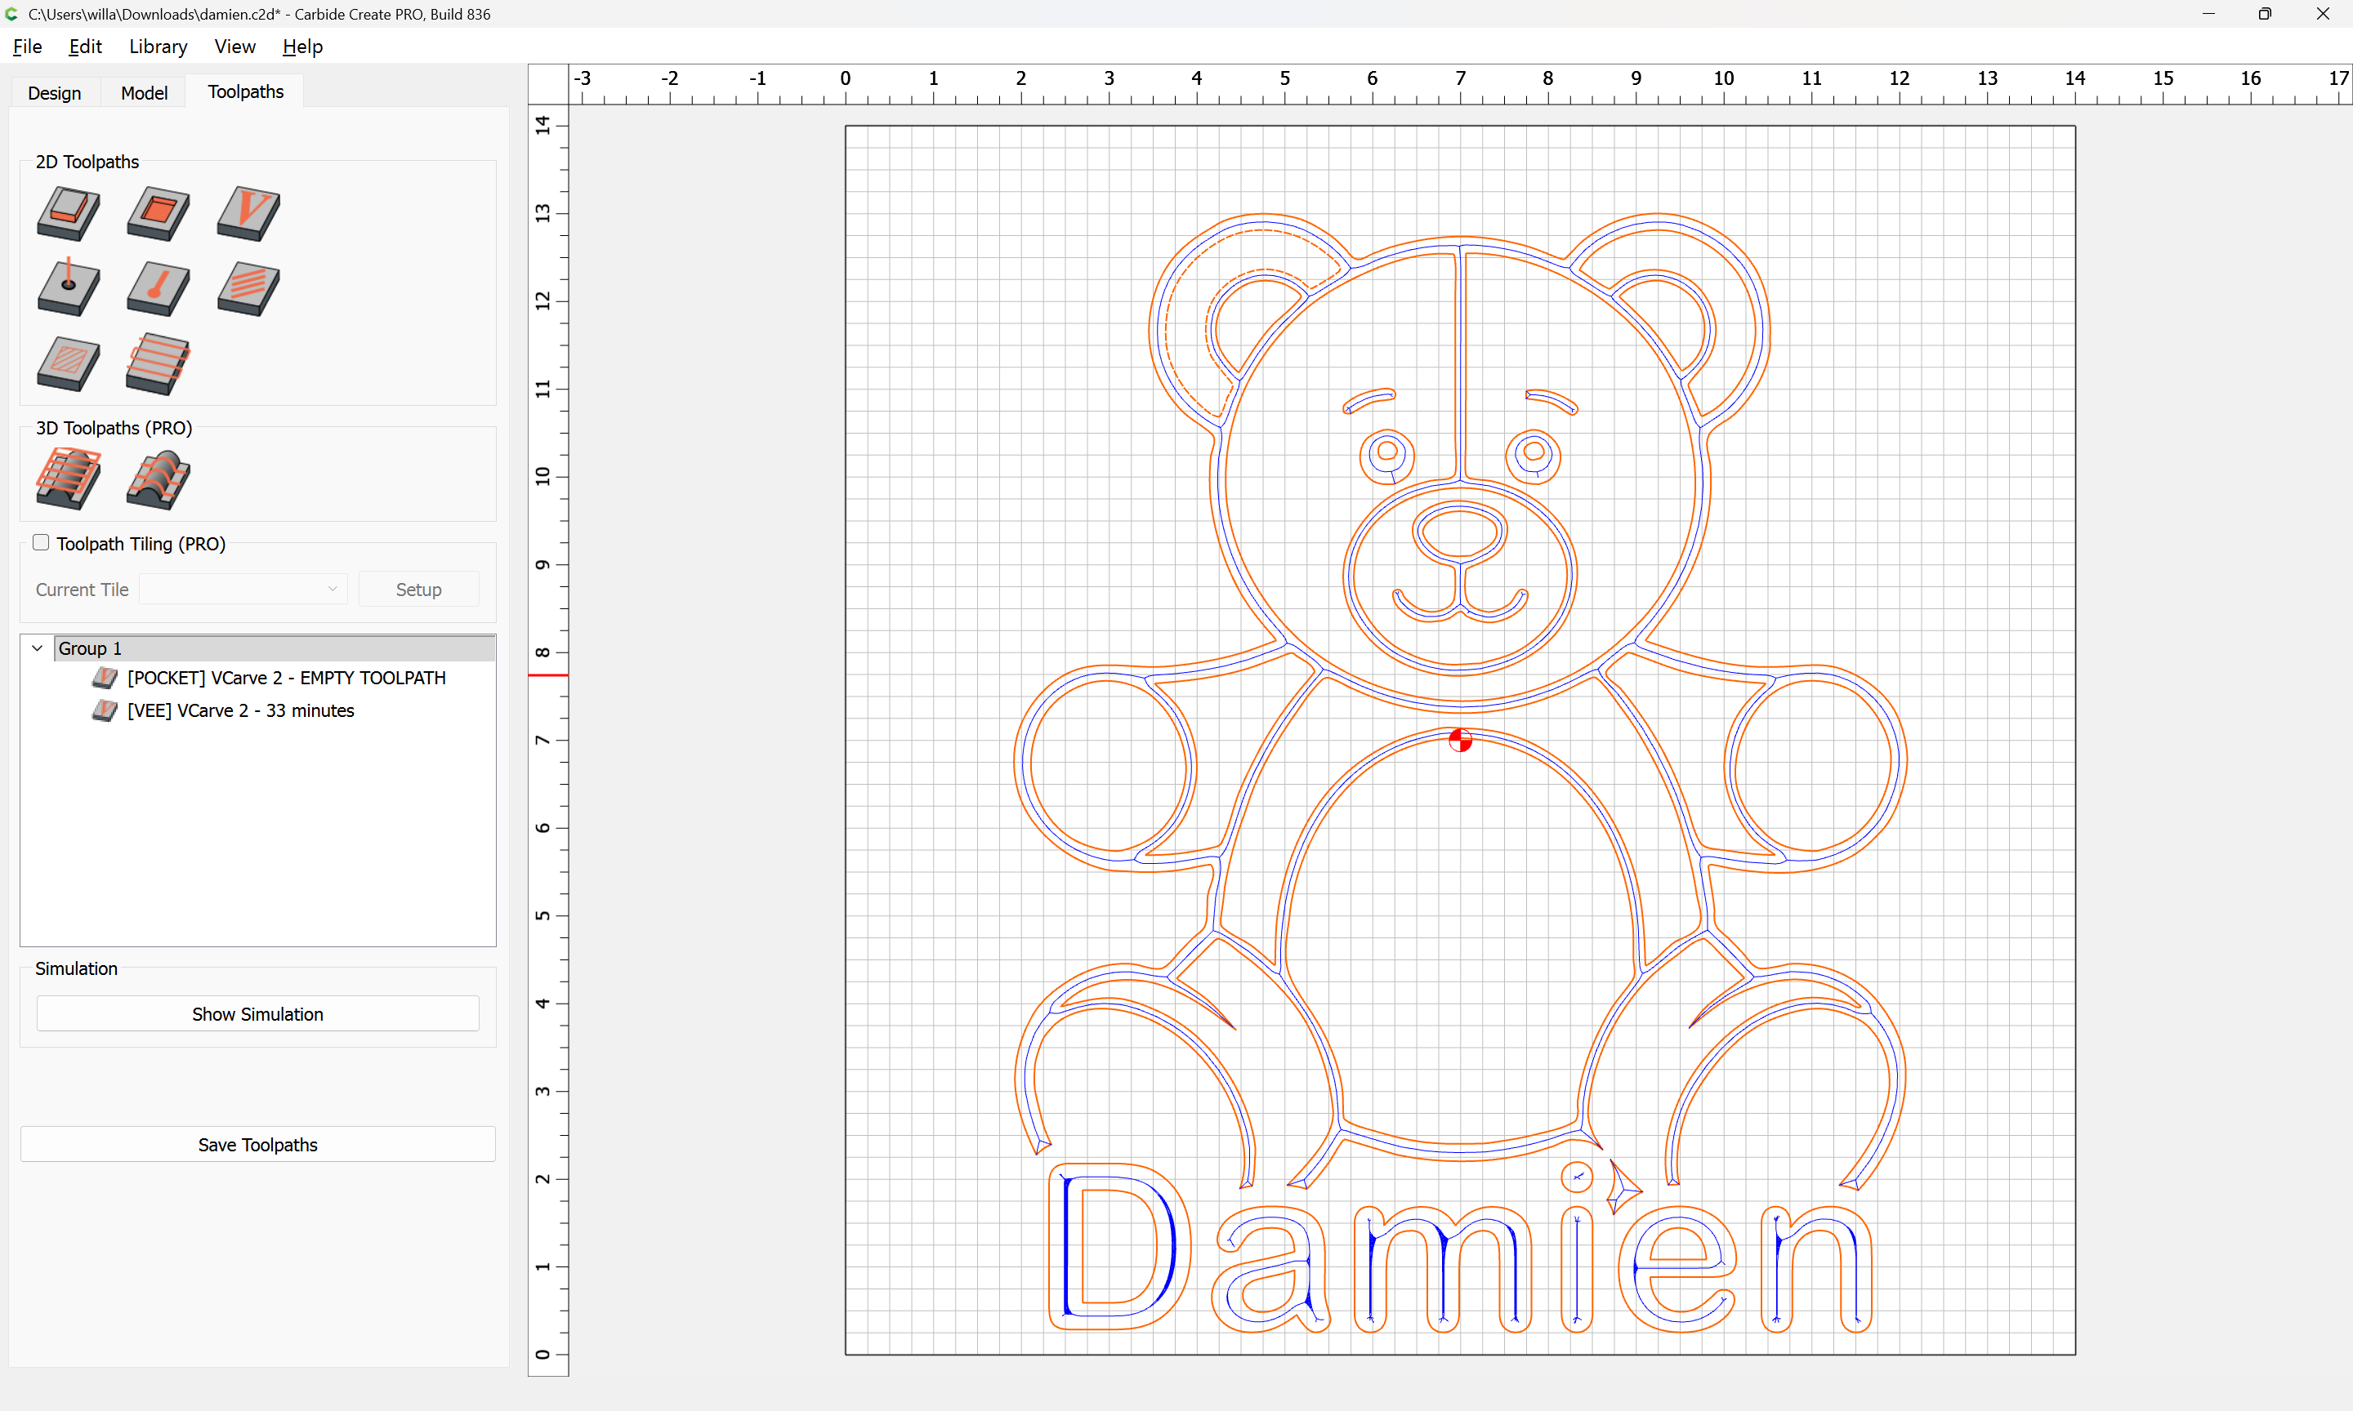Viewport: 2353px width, 1411px height.
Task: Click the 3D Rough toolpath icon
Action: (x=69, y=478)
